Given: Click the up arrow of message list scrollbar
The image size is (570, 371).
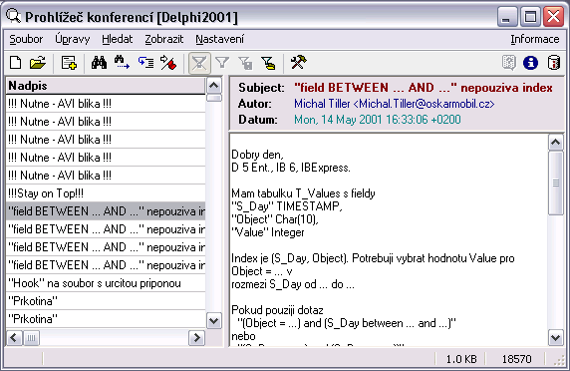Looking at the screenshot, I should tap(213, 86).
